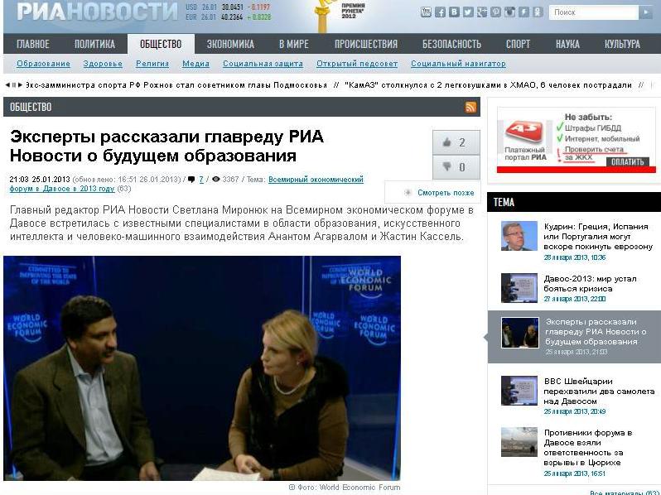Viewport: 661px width, 495px height.
Task: Click the USD exchange rate 30.0451
Action: [232, 7]
